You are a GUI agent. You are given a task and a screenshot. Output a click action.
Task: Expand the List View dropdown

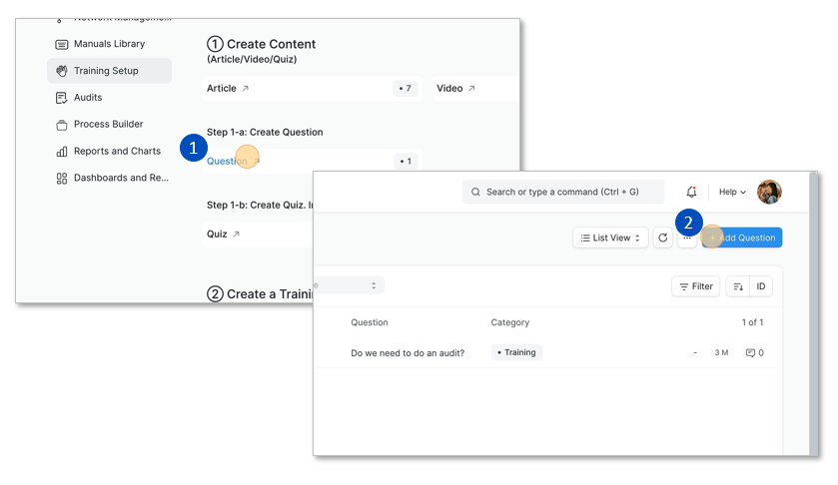tap(610, 238)
